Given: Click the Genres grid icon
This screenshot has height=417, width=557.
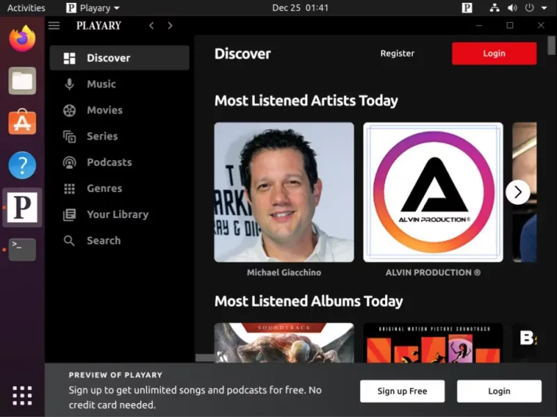Looking at the screenshot, I should click(x=69, y=189).
